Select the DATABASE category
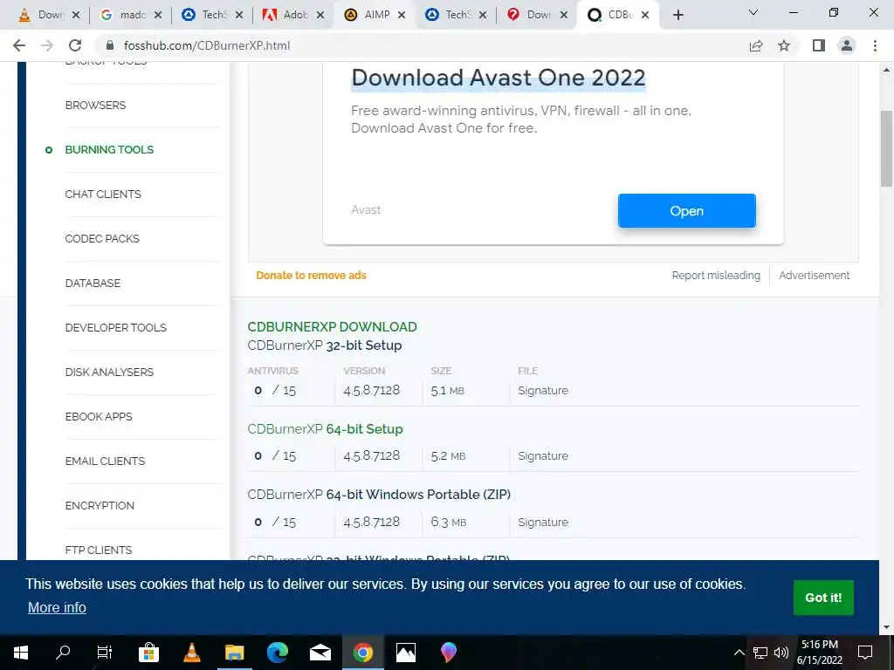Viewport: 894px width, 670px height. coord(93,284)
